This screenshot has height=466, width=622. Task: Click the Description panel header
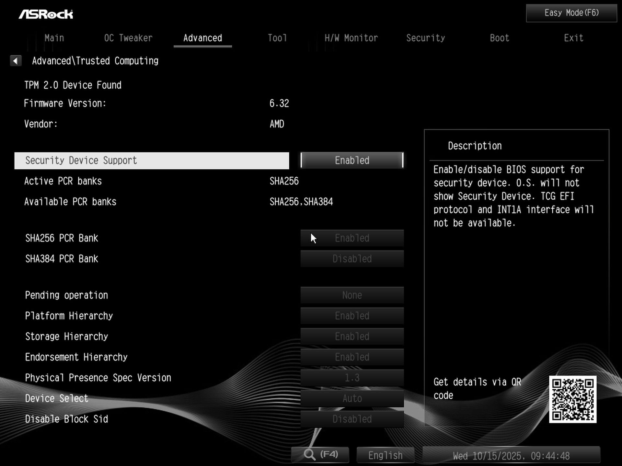click(x=474, y=145)
